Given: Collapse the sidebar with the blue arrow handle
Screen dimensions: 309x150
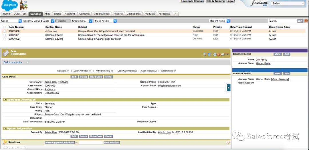Looking at the screenshot, I should pyautogui.click(x=229, y=88).
